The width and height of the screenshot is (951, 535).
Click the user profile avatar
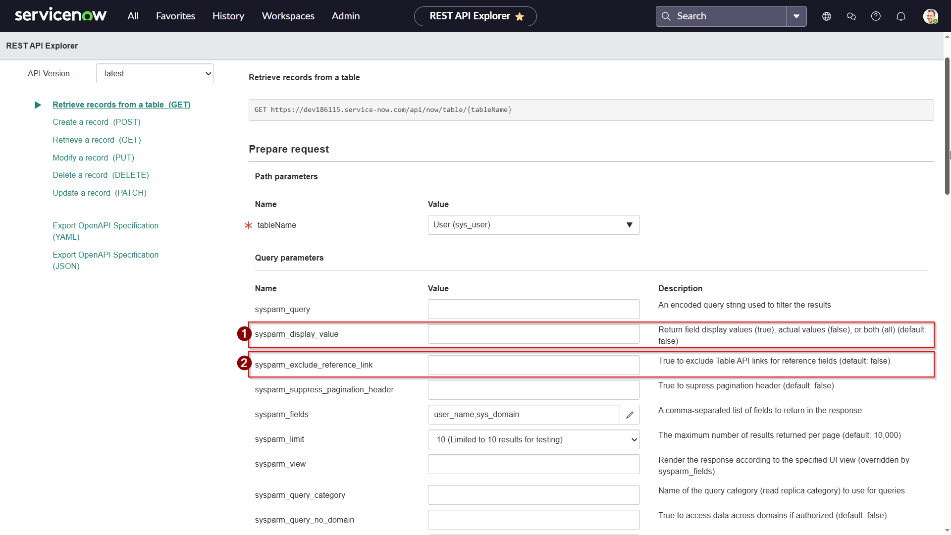point(930,16)
